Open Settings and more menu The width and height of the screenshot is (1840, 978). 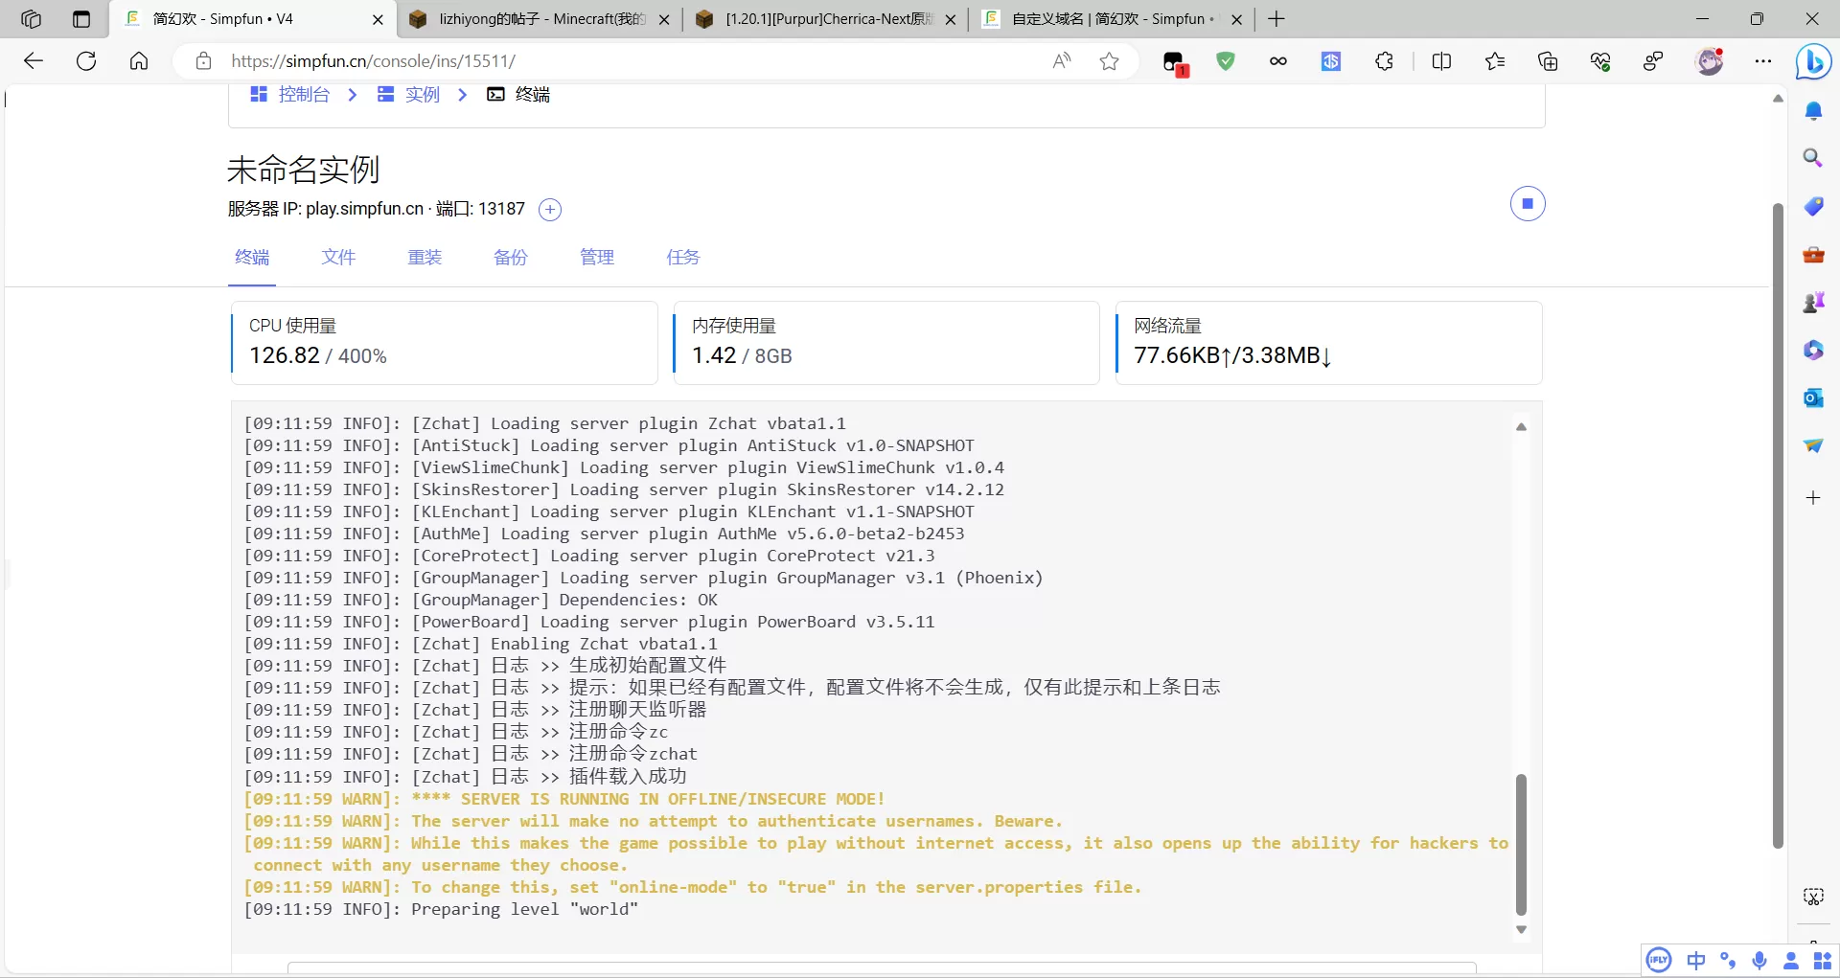point(1763,61)
